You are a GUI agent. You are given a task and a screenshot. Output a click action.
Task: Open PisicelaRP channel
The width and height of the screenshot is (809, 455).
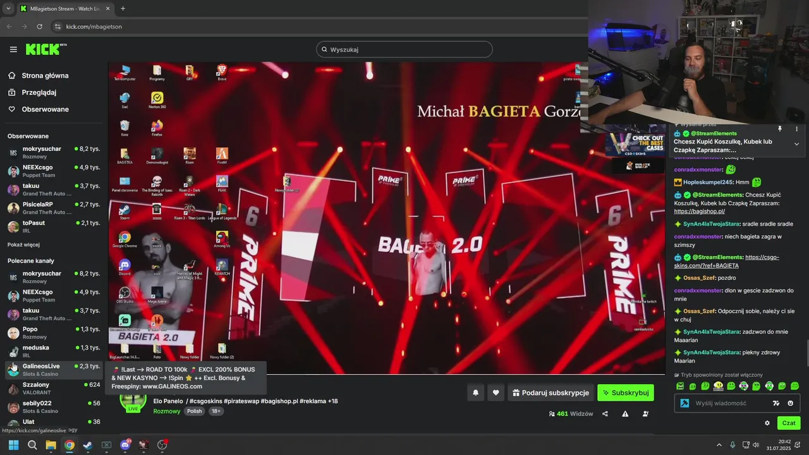(53, 208)
